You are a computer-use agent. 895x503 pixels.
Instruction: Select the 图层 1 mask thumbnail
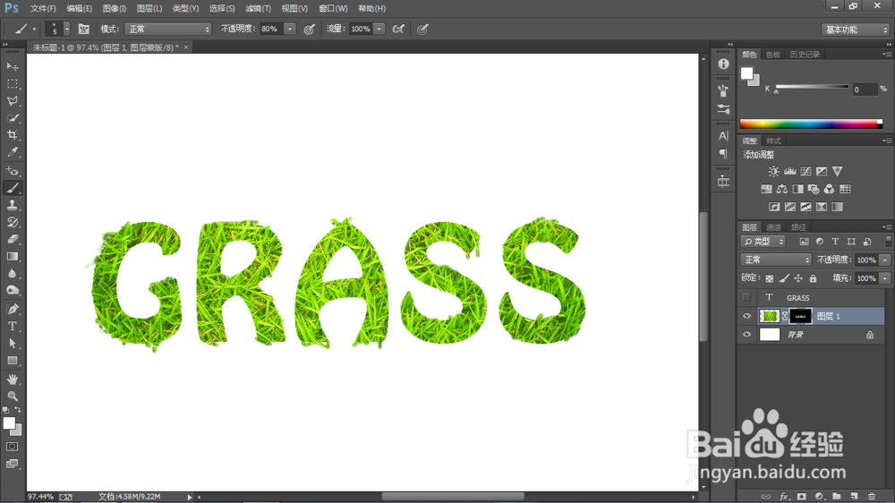click(x=800, y=316)
